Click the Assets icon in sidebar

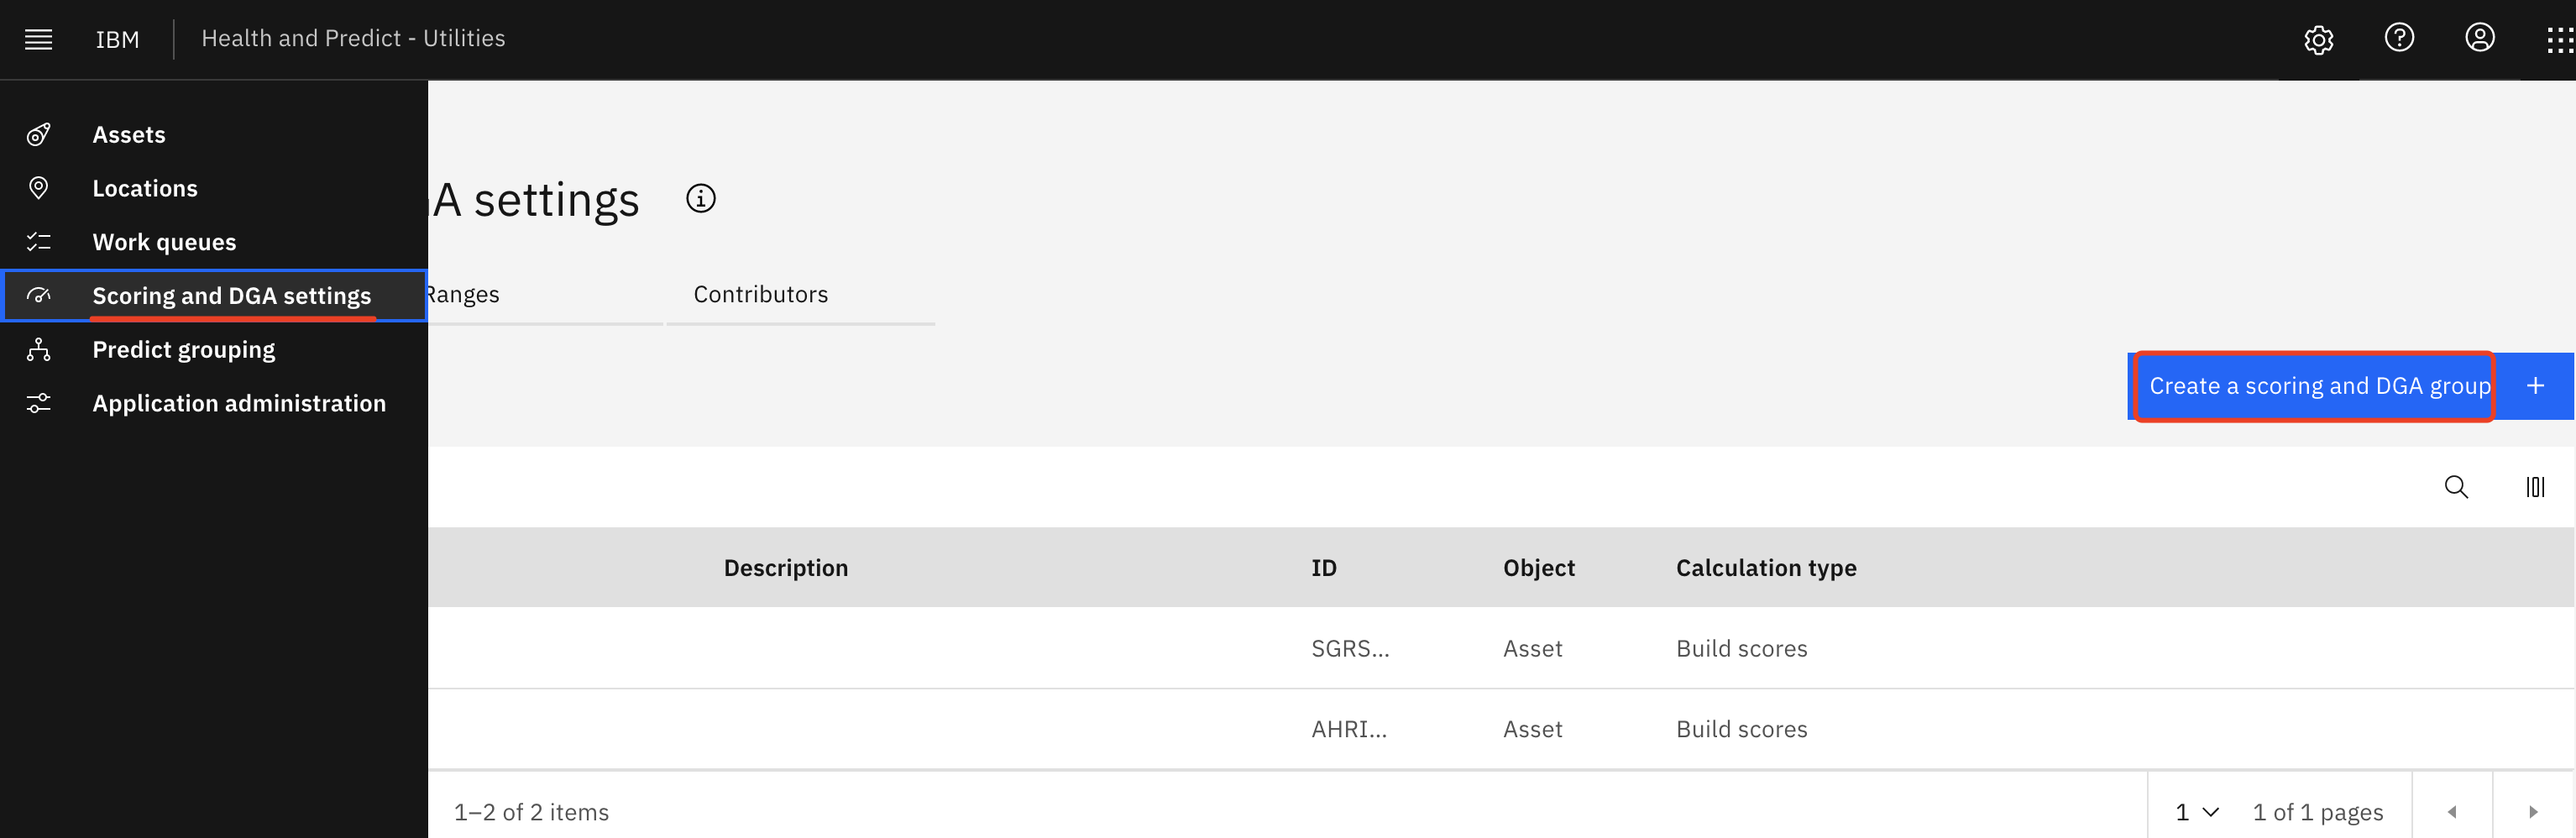tap(38, 134)
